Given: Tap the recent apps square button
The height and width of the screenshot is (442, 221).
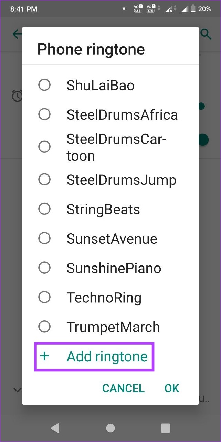Looking at the screenshot, I should click(x=166, y=428).
